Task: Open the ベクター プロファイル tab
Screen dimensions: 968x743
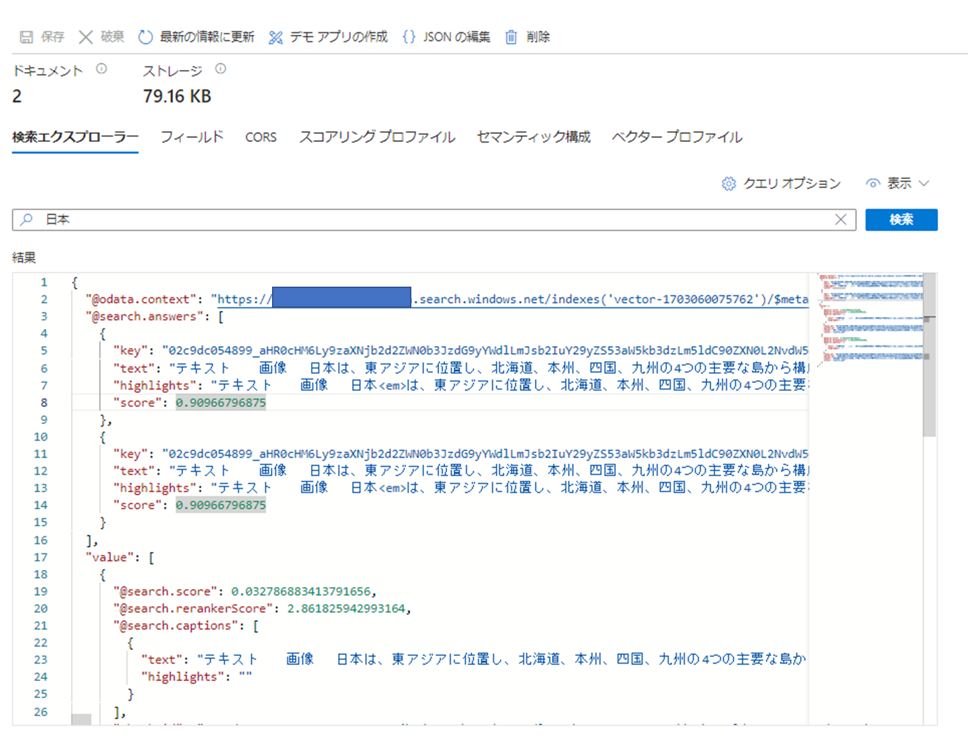Action: click(677, 137)
